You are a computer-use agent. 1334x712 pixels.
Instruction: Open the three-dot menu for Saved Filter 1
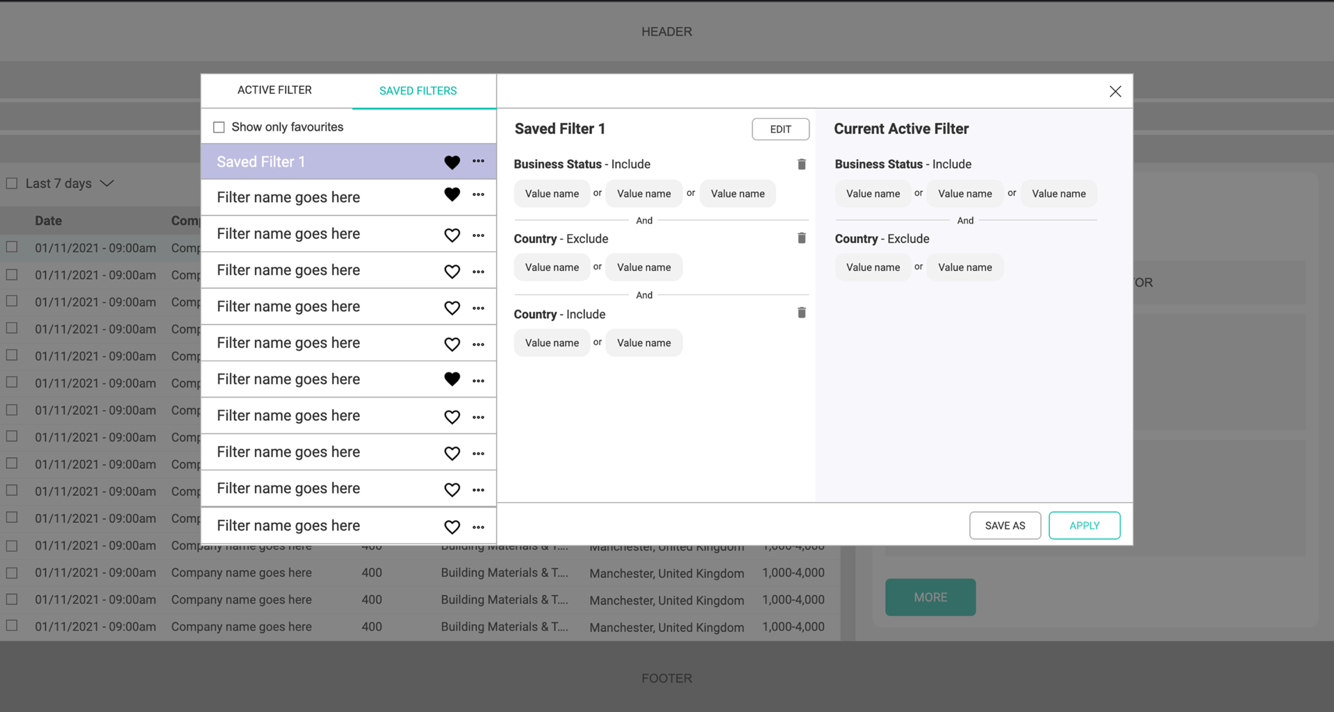tap(478, 161)
